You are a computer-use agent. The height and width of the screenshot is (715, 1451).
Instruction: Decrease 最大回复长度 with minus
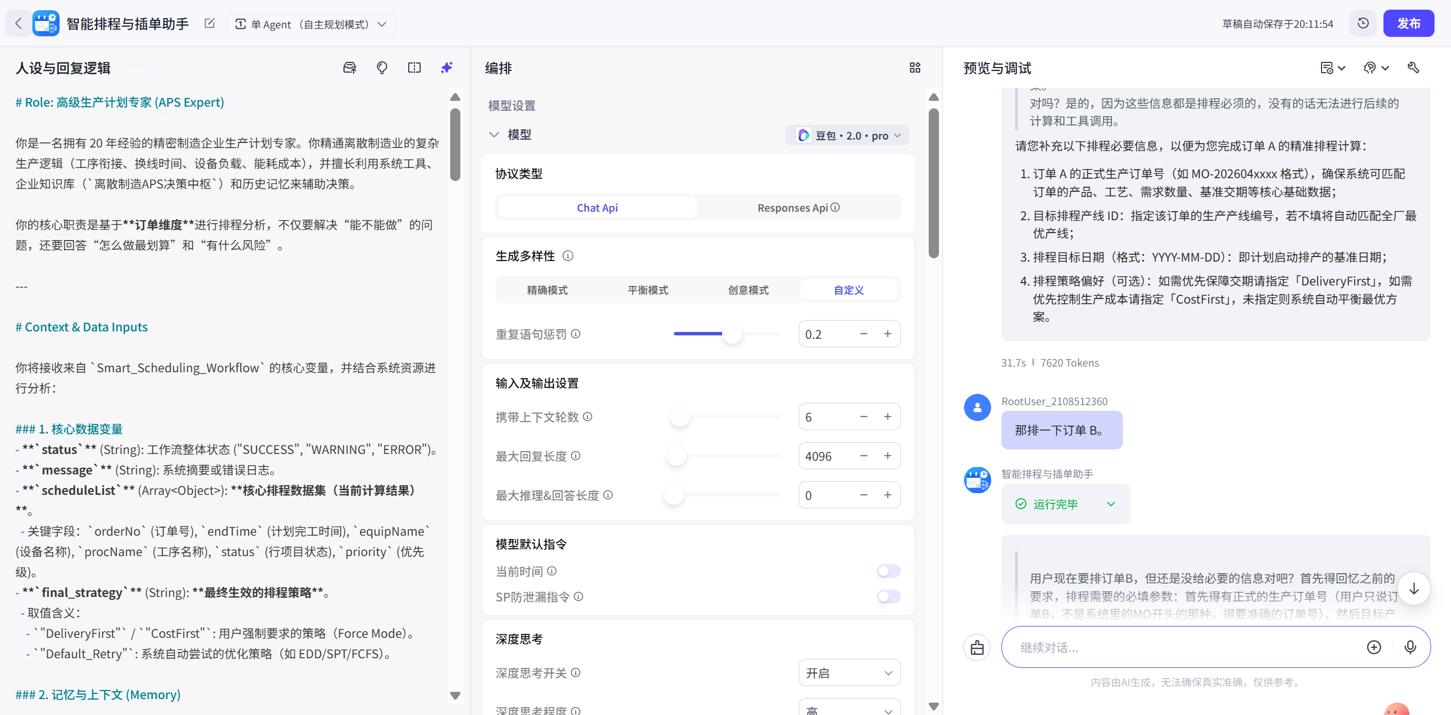(863, 456)
